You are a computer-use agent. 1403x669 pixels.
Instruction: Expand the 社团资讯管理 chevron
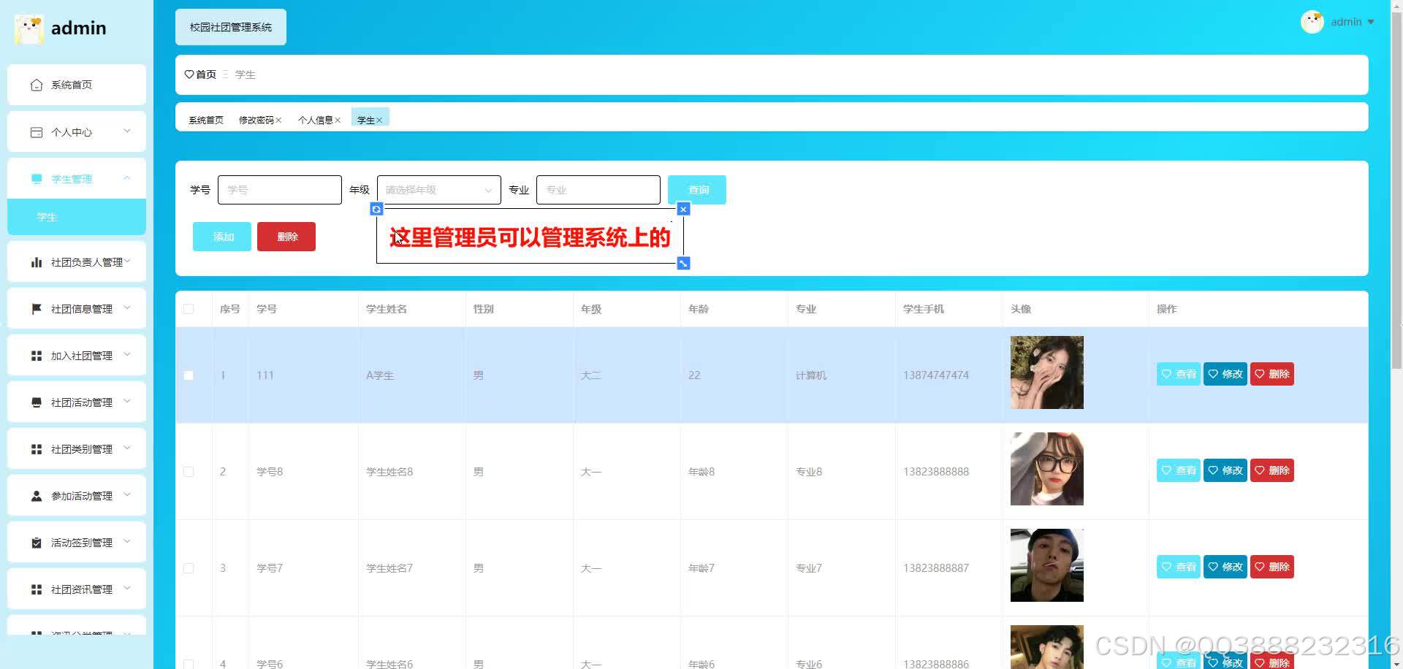127,589
